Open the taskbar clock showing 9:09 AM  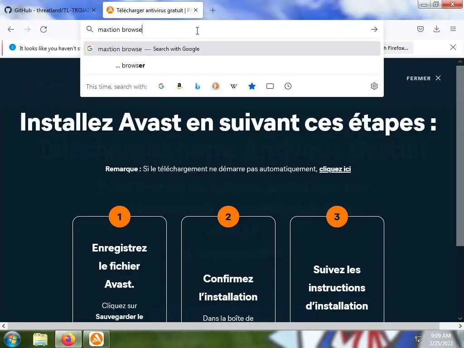441,339
